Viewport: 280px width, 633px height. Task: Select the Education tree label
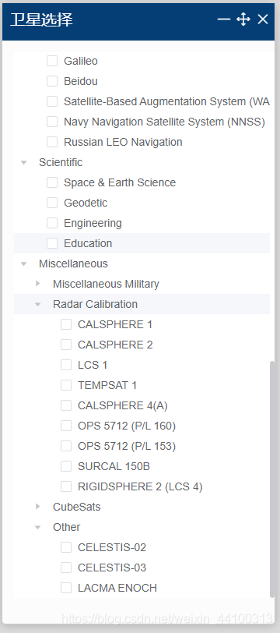click(88, 243)
